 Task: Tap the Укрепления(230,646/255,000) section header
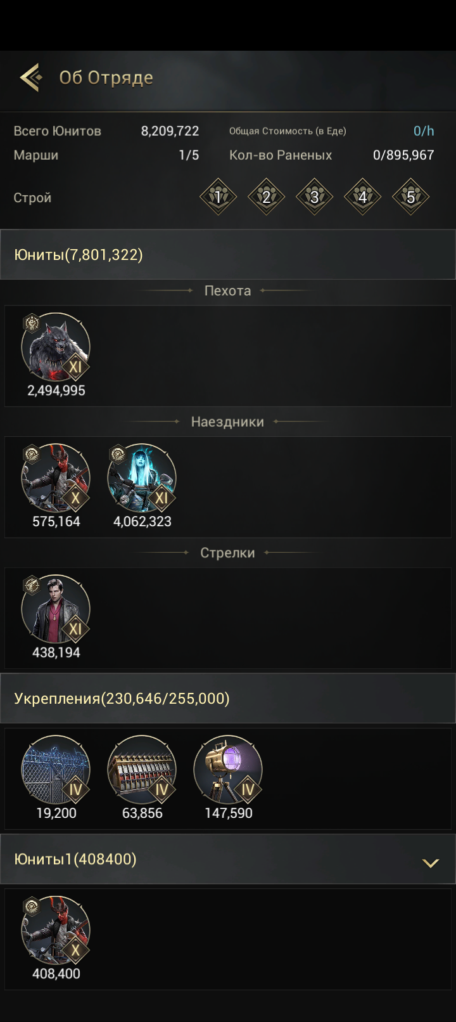tap(228, 698)
